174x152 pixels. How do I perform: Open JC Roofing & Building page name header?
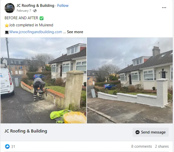(35, 5)
